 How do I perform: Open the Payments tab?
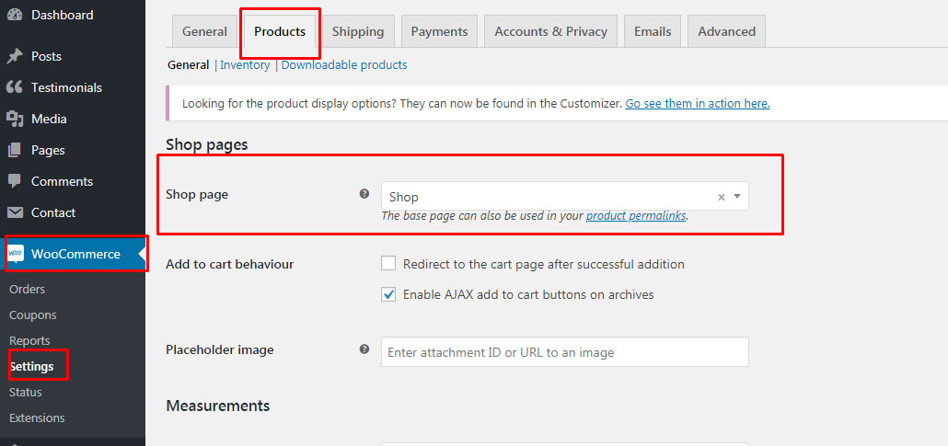pyautogui.click(x=440, y=31)
